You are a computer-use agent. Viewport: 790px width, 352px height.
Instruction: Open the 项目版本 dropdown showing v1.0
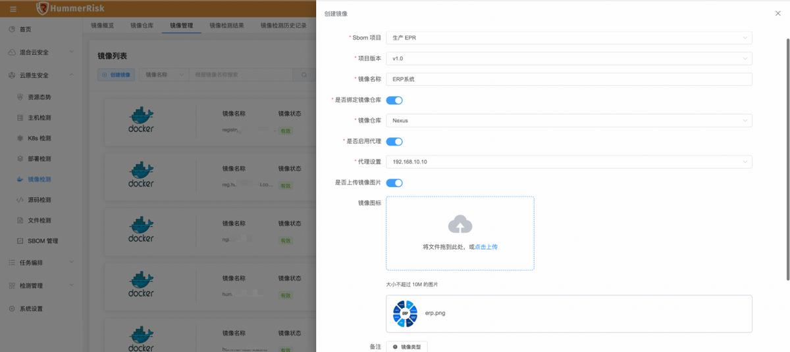click(x=569, y=58)
